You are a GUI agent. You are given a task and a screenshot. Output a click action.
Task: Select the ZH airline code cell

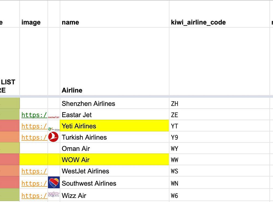pyautogui.click(x=175, y=104)
